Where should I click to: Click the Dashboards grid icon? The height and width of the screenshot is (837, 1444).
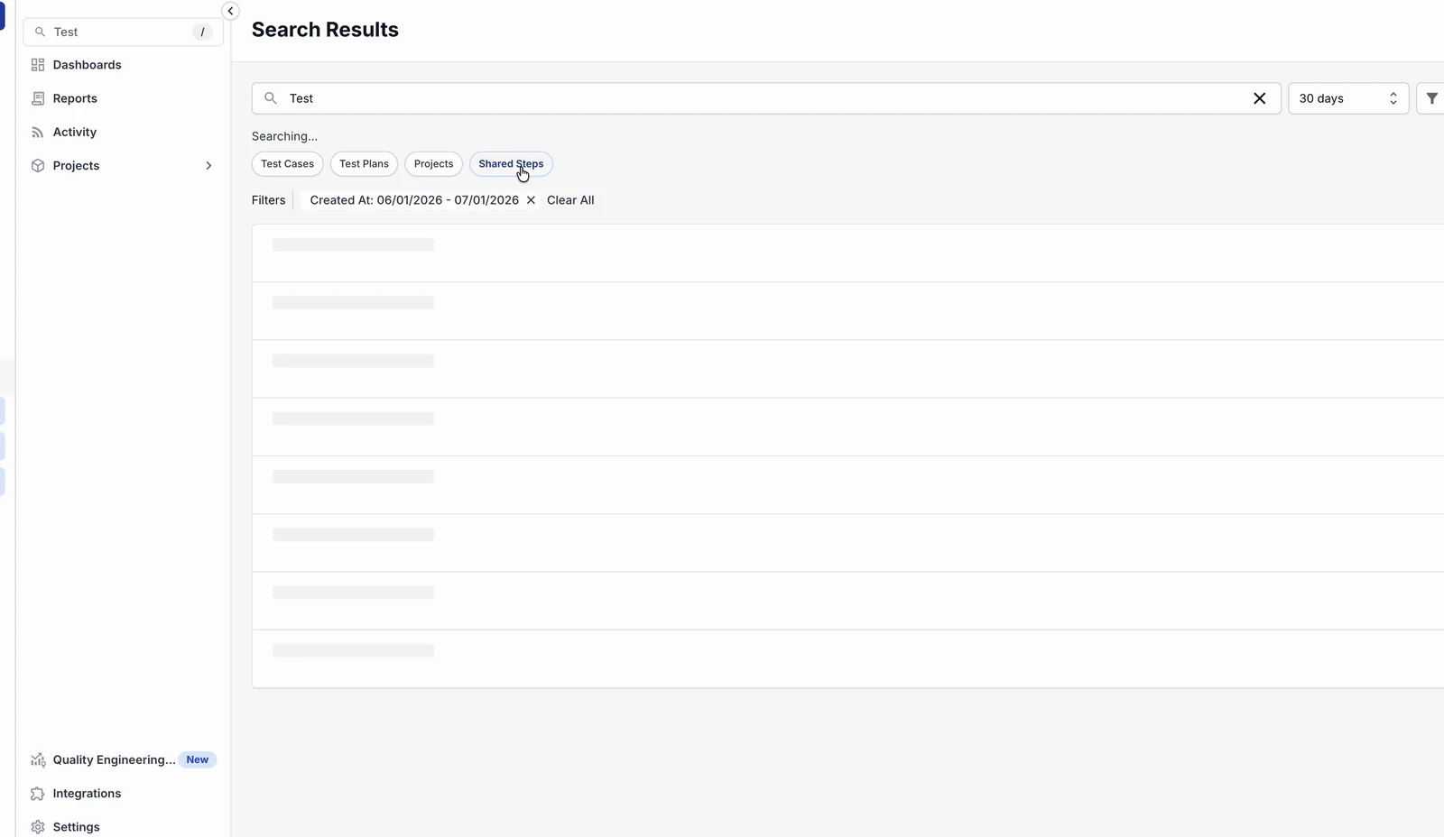point(38,65)
